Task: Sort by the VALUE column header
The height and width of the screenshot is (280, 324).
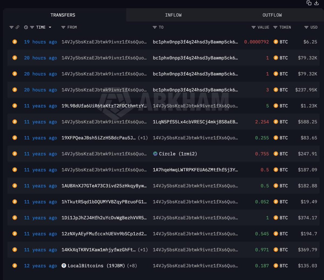Action: 263,27
